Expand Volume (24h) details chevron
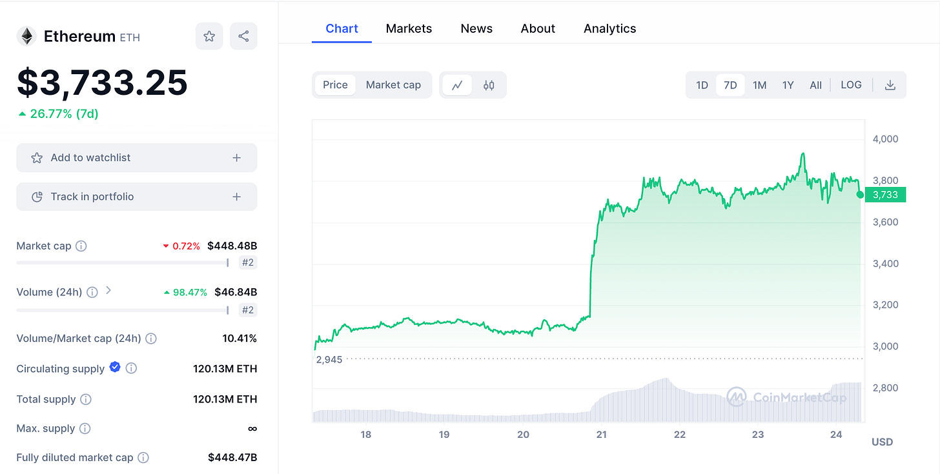Image resolution: width=940 pixels, height=474 pixels. 108,291
